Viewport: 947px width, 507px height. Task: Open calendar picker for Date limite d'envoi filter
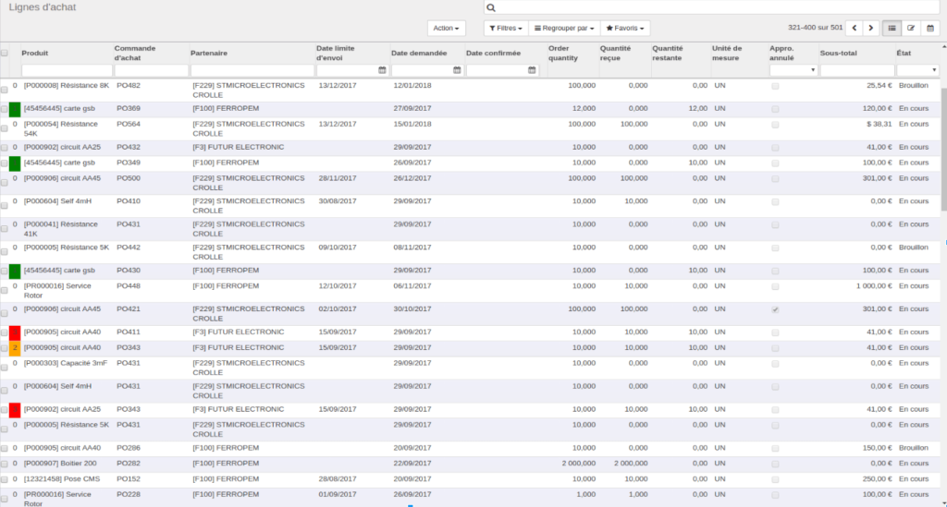pos(382,70)
